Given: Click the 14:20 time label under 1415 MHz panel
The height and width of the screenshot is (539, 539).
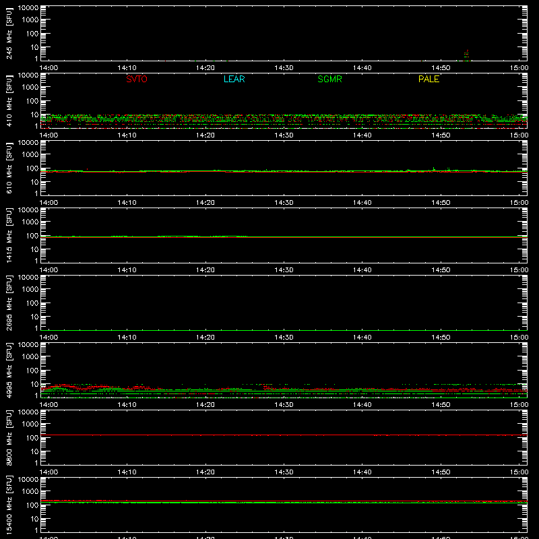Looking at the screenshot, I should [205, 270].
